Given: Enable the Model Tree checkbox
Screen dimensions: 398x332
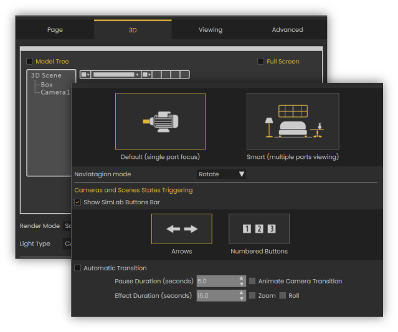Looking at the screenshot, I should click(30, 62).
